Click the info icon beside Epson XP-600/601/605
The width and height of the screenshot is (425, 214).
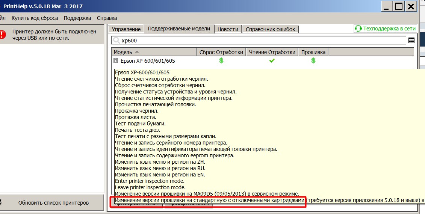click(116, 60)
